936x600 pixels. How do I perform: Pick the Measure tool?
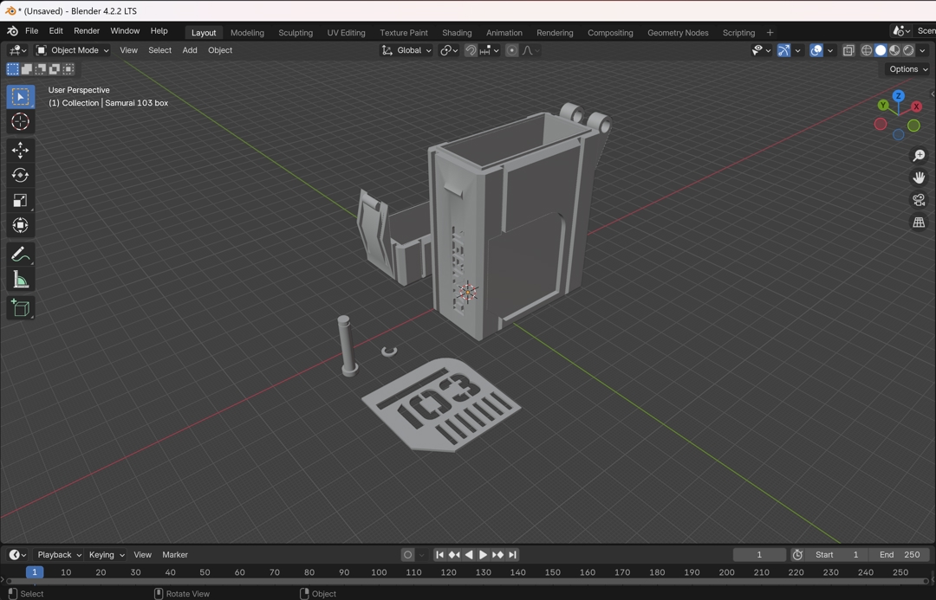coord(20,280)
